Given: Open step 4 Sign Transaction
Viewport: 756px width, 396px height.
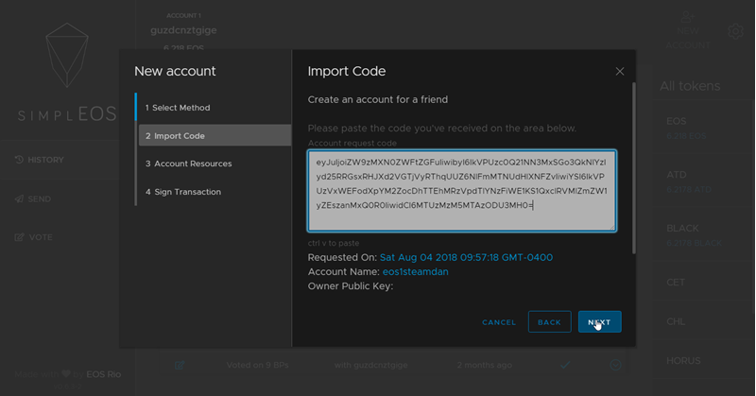Looking at the screenshot, I should click(212, 192).
